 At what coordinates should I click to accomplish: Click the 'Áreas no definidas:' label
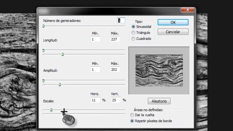(148, 110)
